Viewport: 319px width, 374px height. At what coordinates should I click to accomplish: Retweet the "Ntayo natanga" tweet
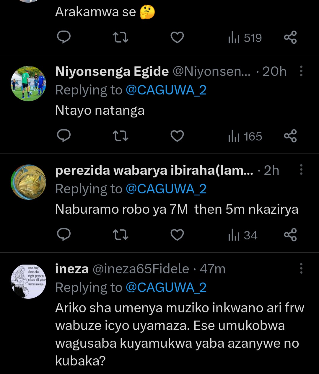(121, 136)
